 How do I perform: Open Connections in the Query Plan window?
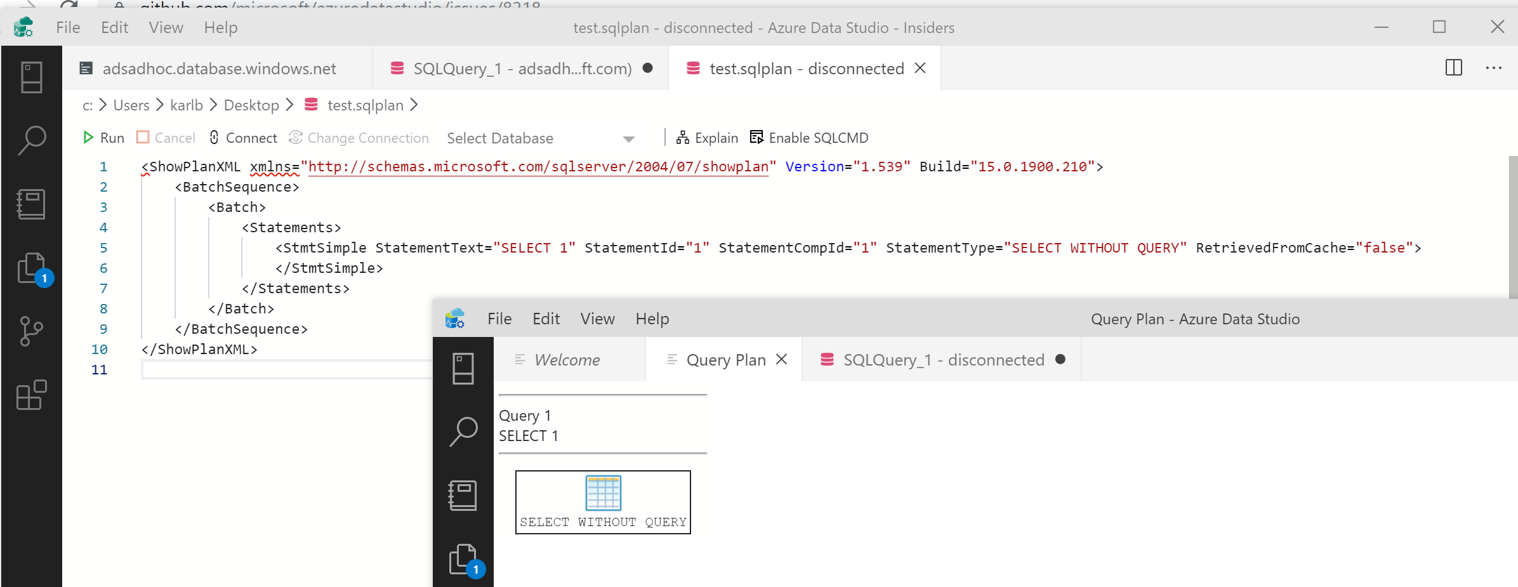pyautogui.click(x=463, y=367)
